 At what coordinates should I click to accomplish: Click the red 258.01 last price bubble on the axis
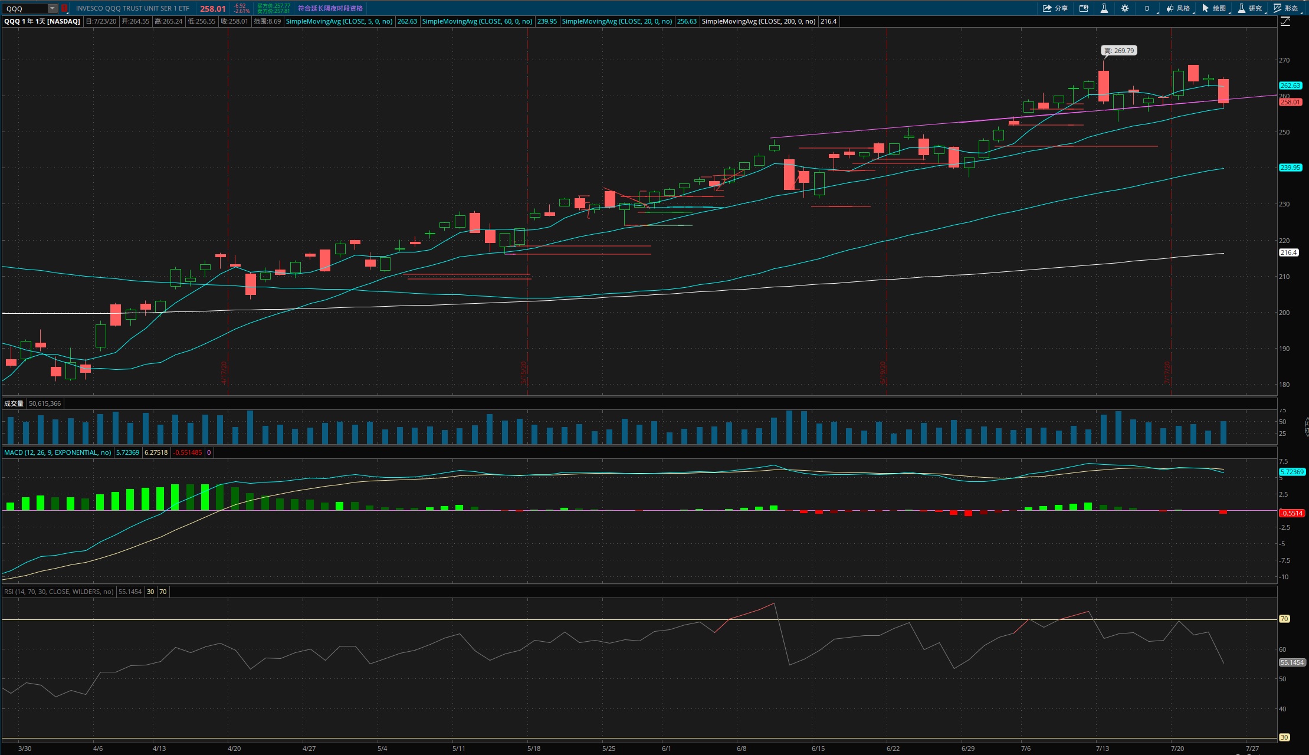1290,102
